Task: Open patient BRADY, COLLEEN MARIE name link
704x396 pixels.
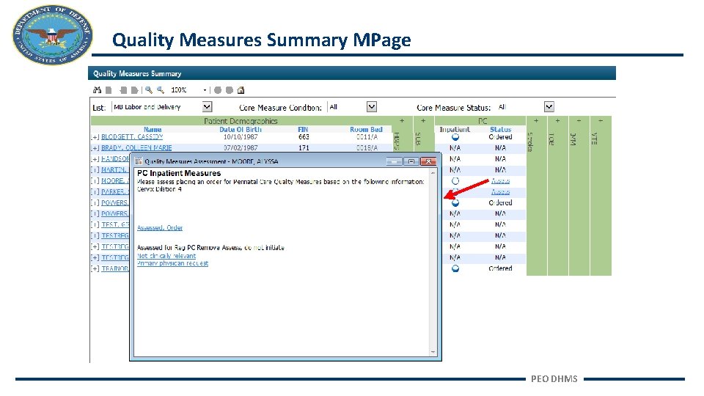Action: (136, 147)
